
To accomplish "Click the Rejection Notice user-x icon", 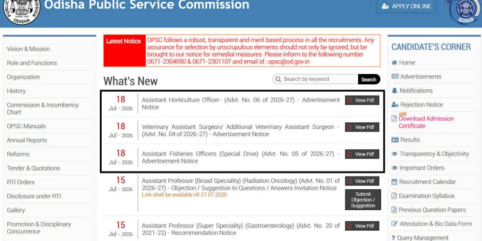I will [395, 105].
